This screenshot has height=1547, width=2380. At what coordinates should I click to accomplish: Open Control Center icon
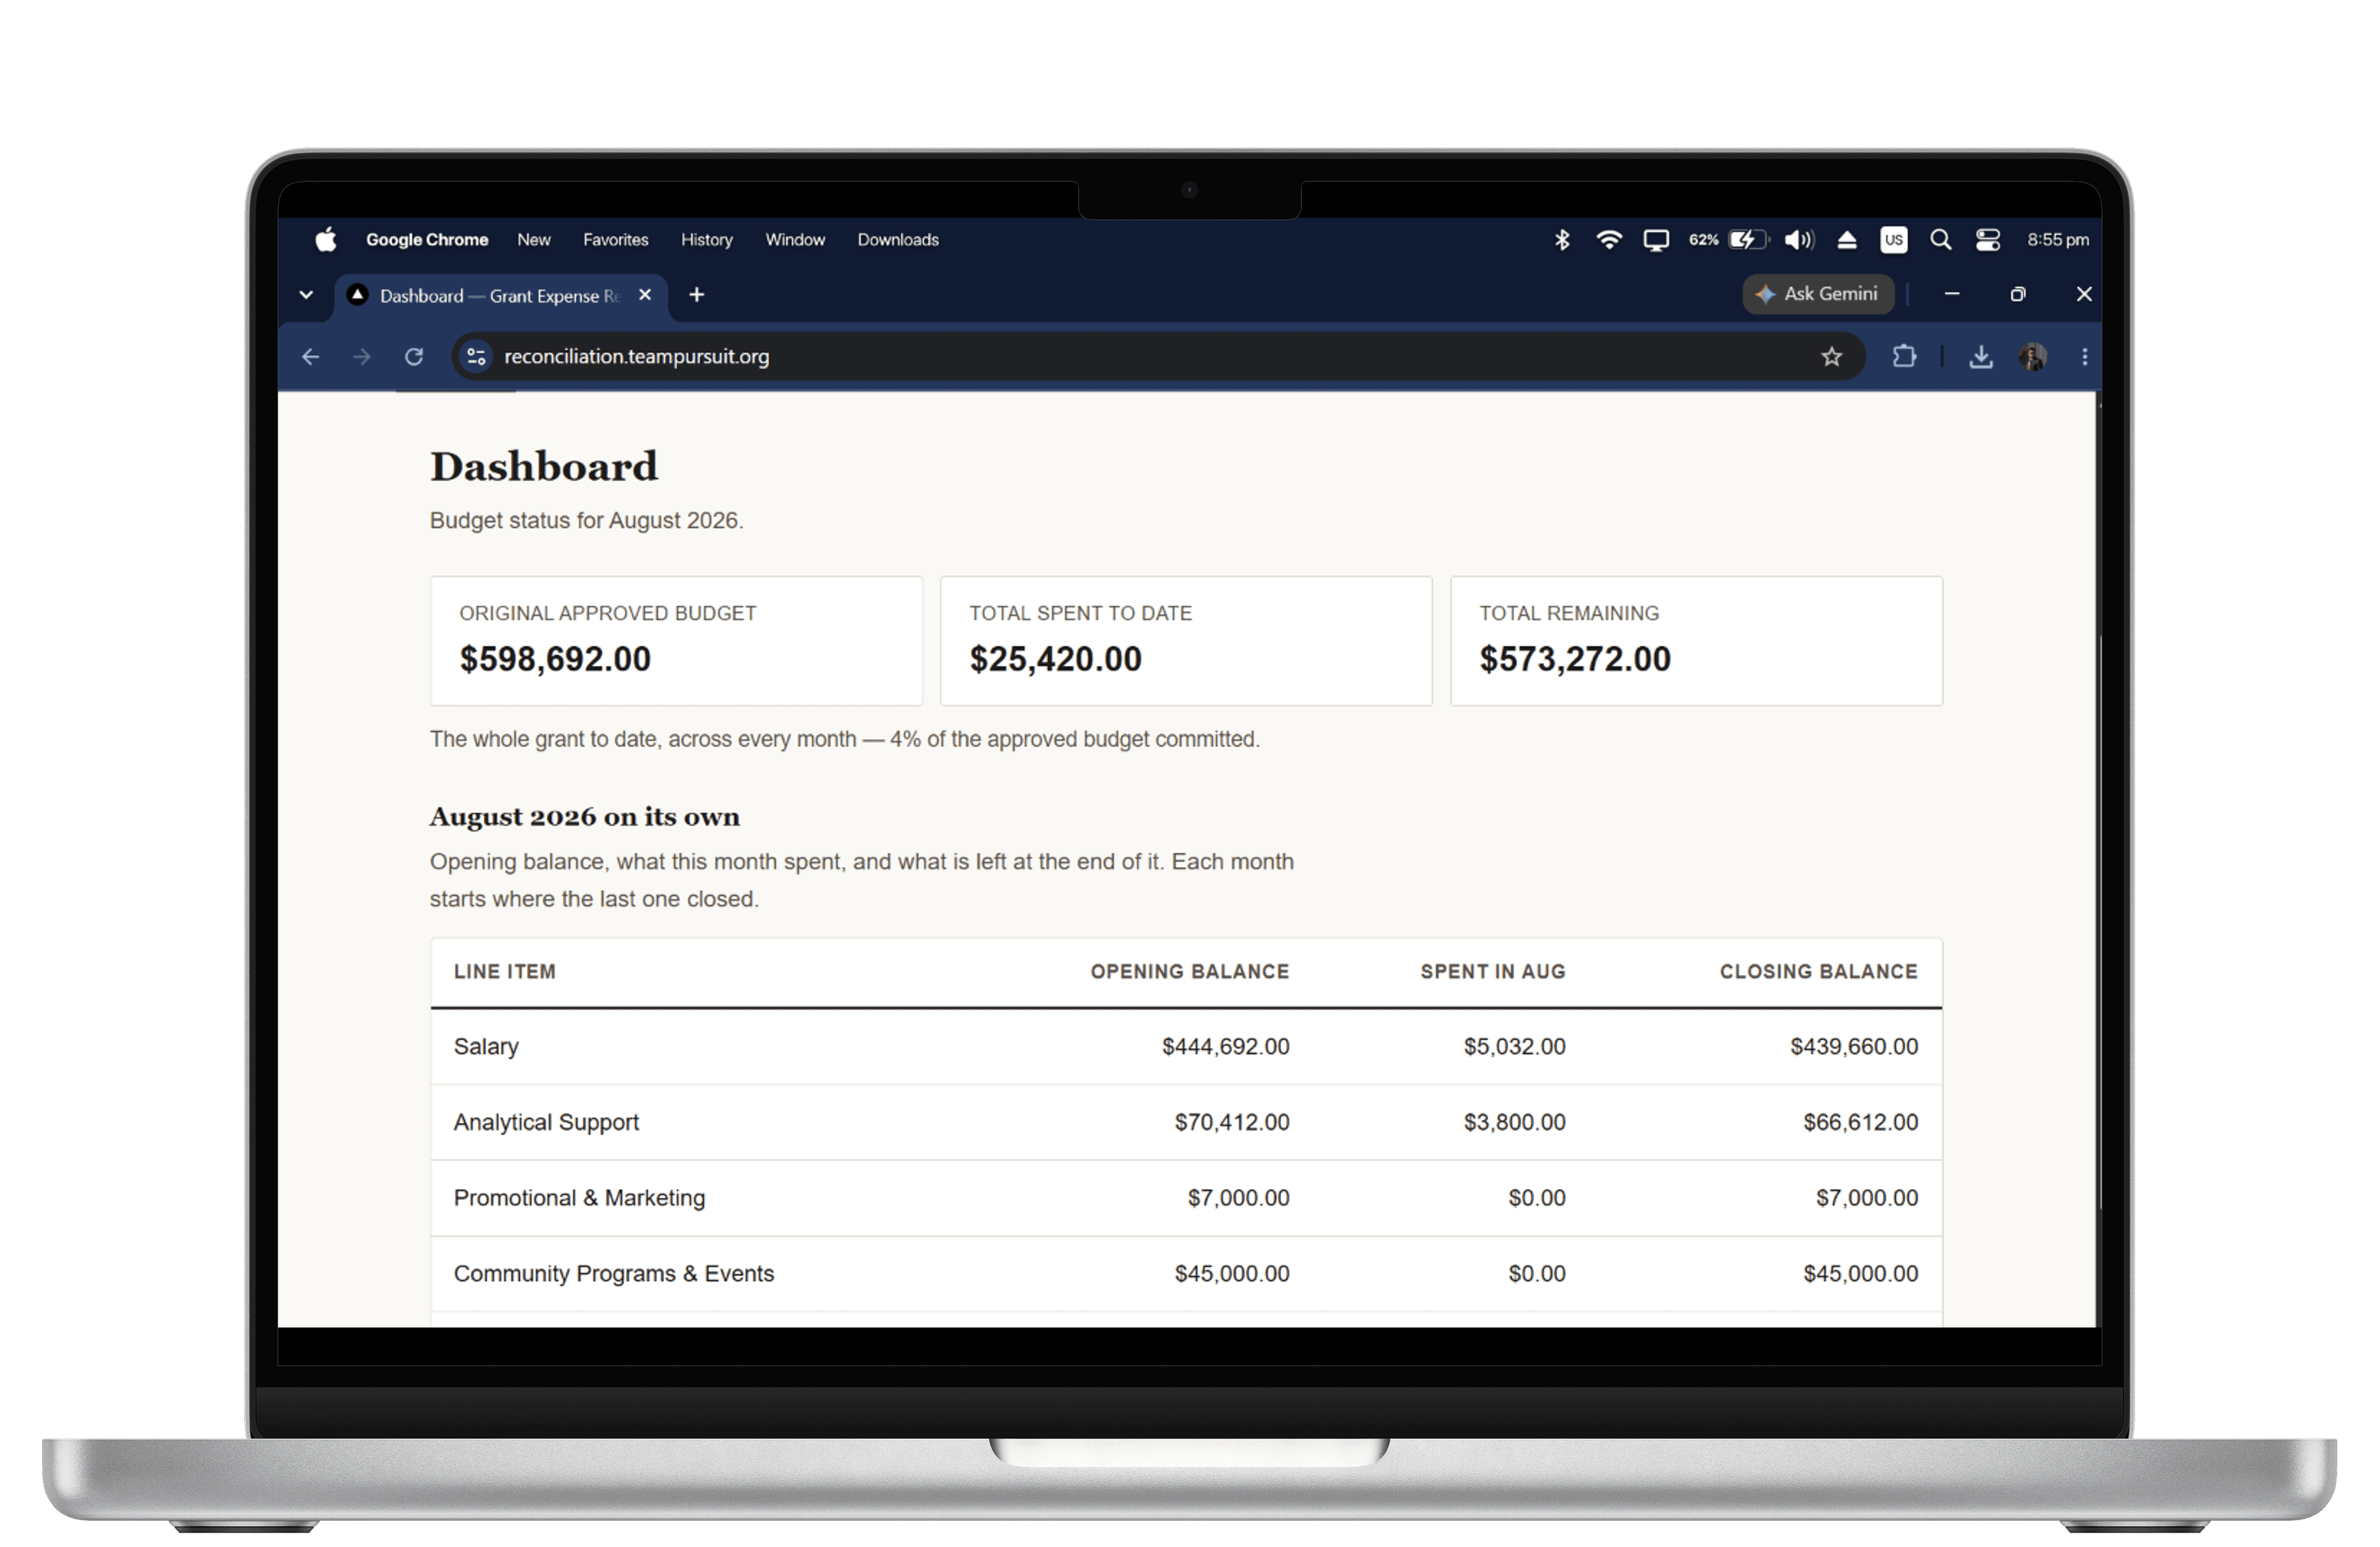[1987, 240]
